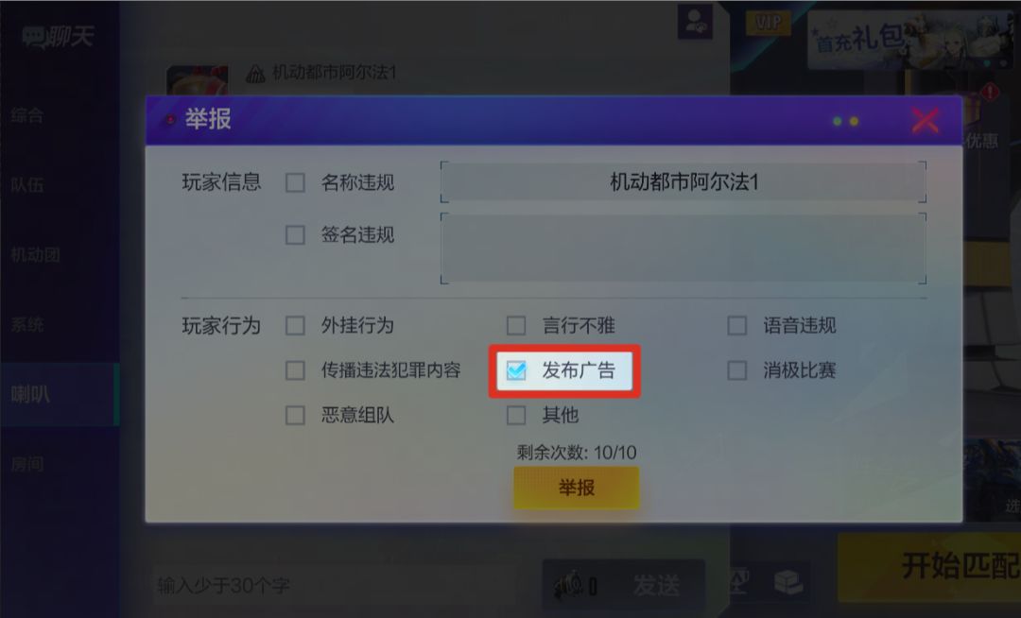This screenshot has width=1021, height=618.
Task: Click the 玩家行为 label
Action: (221, 325)
